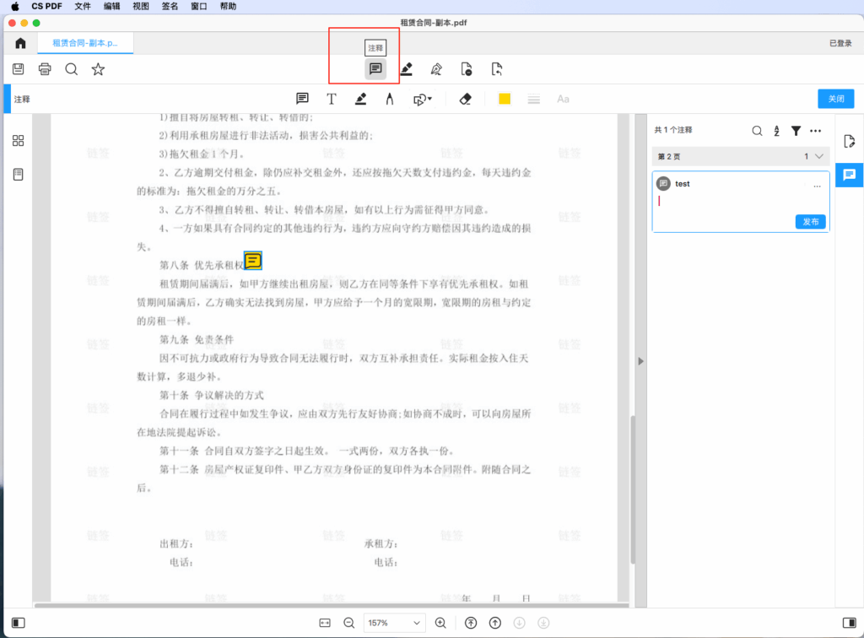The width and height of the screenshot is (864, 638).
Task: Select the Text (T) annotation tool
Action: coord(331,99)
